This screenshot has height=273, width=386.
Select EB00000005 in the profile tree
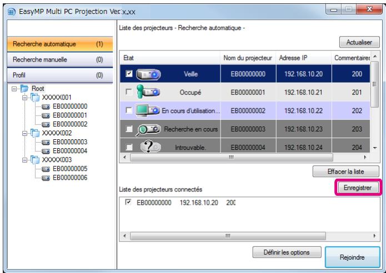click(70, 169)
